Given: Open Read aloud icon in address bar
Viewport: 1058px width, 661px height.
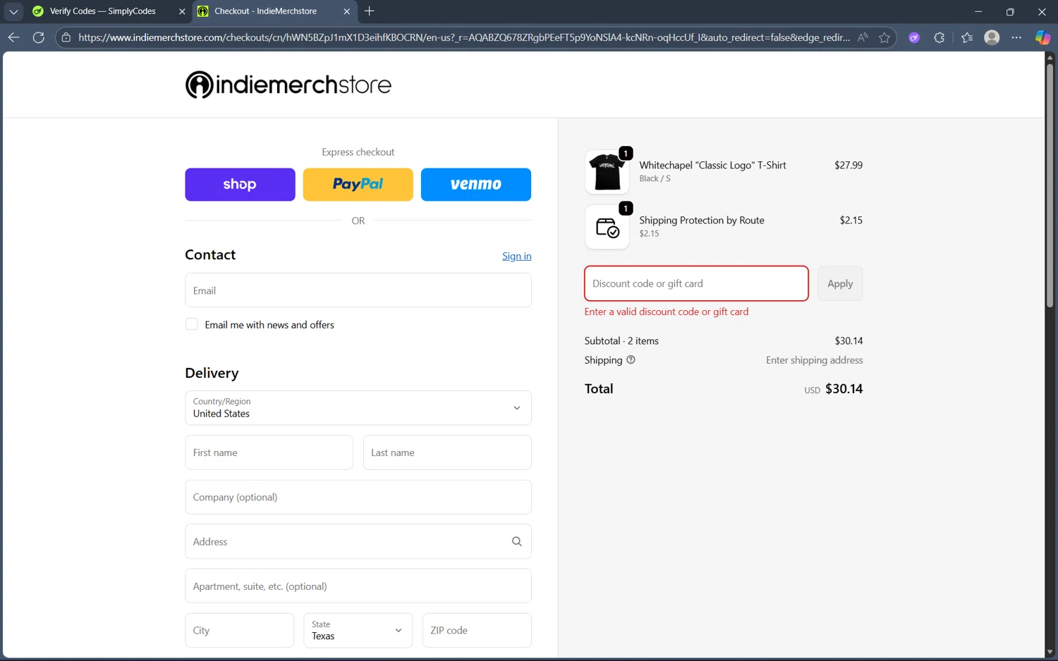Looking at the screenshot, I should [x=863, y=37].
